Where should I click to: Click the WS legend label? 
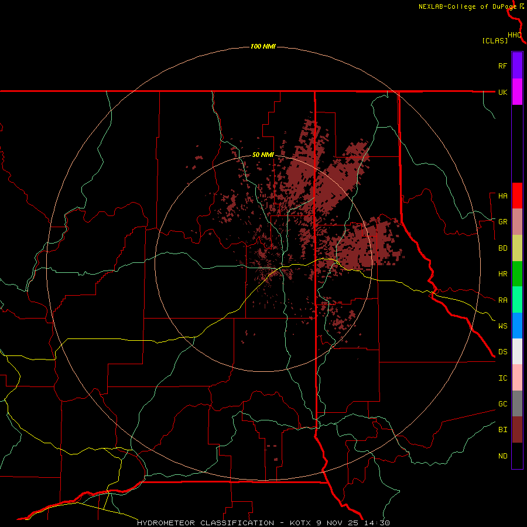tap(502, 326)
